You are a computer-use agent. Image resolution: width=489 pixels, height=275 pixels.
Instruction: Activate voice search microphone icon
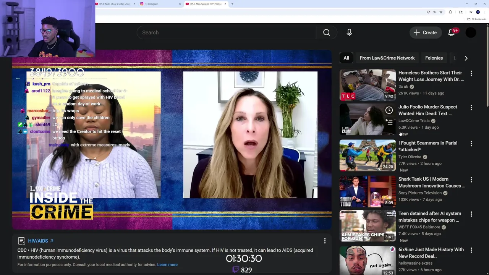tap(349, 32)
